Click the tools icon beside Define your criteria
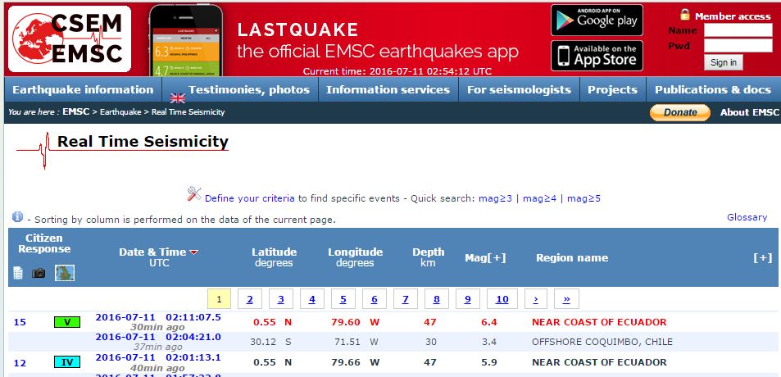Screen dimensions: 781x377 point(194,194)
